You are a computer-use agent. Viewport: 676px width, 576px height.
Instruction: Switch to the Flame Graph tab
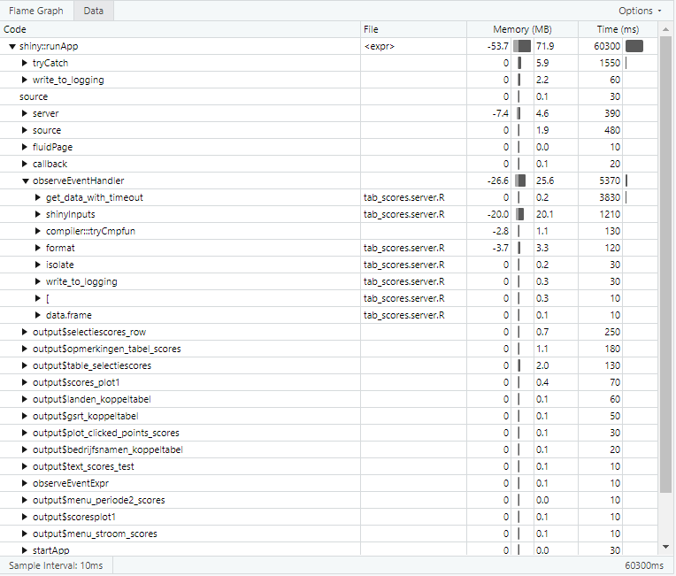(36, 11)
